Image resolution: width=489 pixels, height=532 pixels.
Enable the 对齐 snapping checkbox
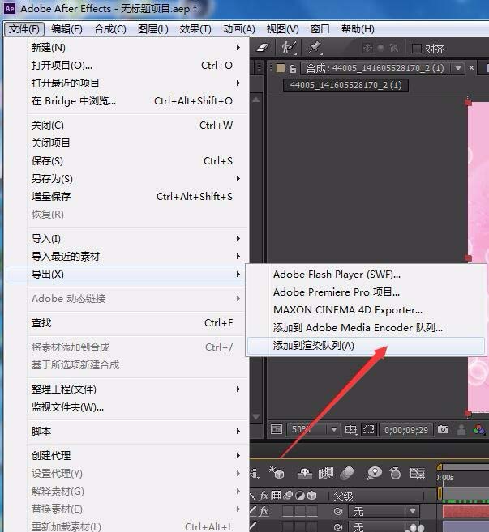click(418, 49)
